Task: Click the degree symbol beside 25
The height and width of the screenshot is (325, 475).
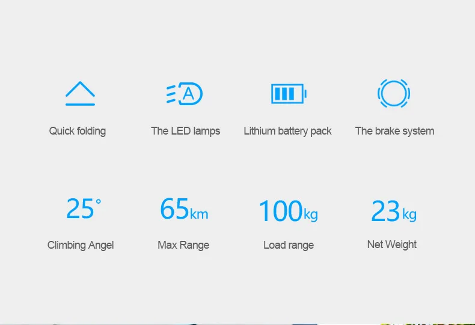Action: click(x=99, y=202)
